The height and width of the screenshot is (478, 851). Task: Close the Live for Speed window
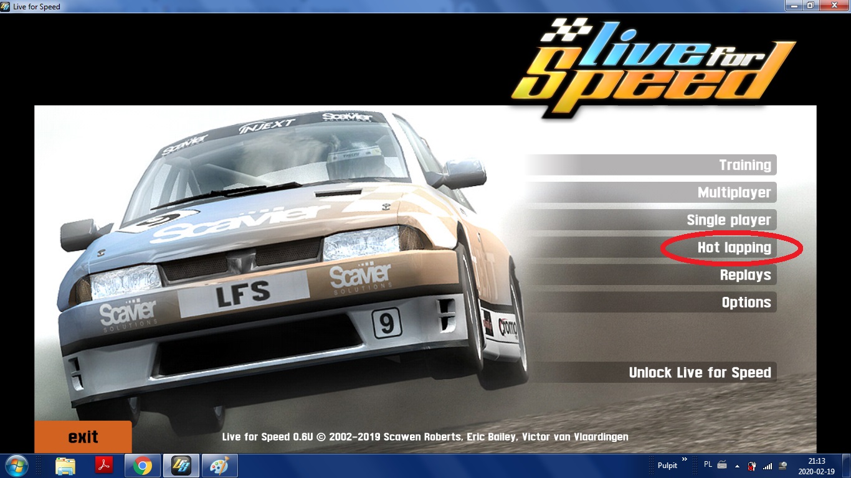click(x=834, y=6)
